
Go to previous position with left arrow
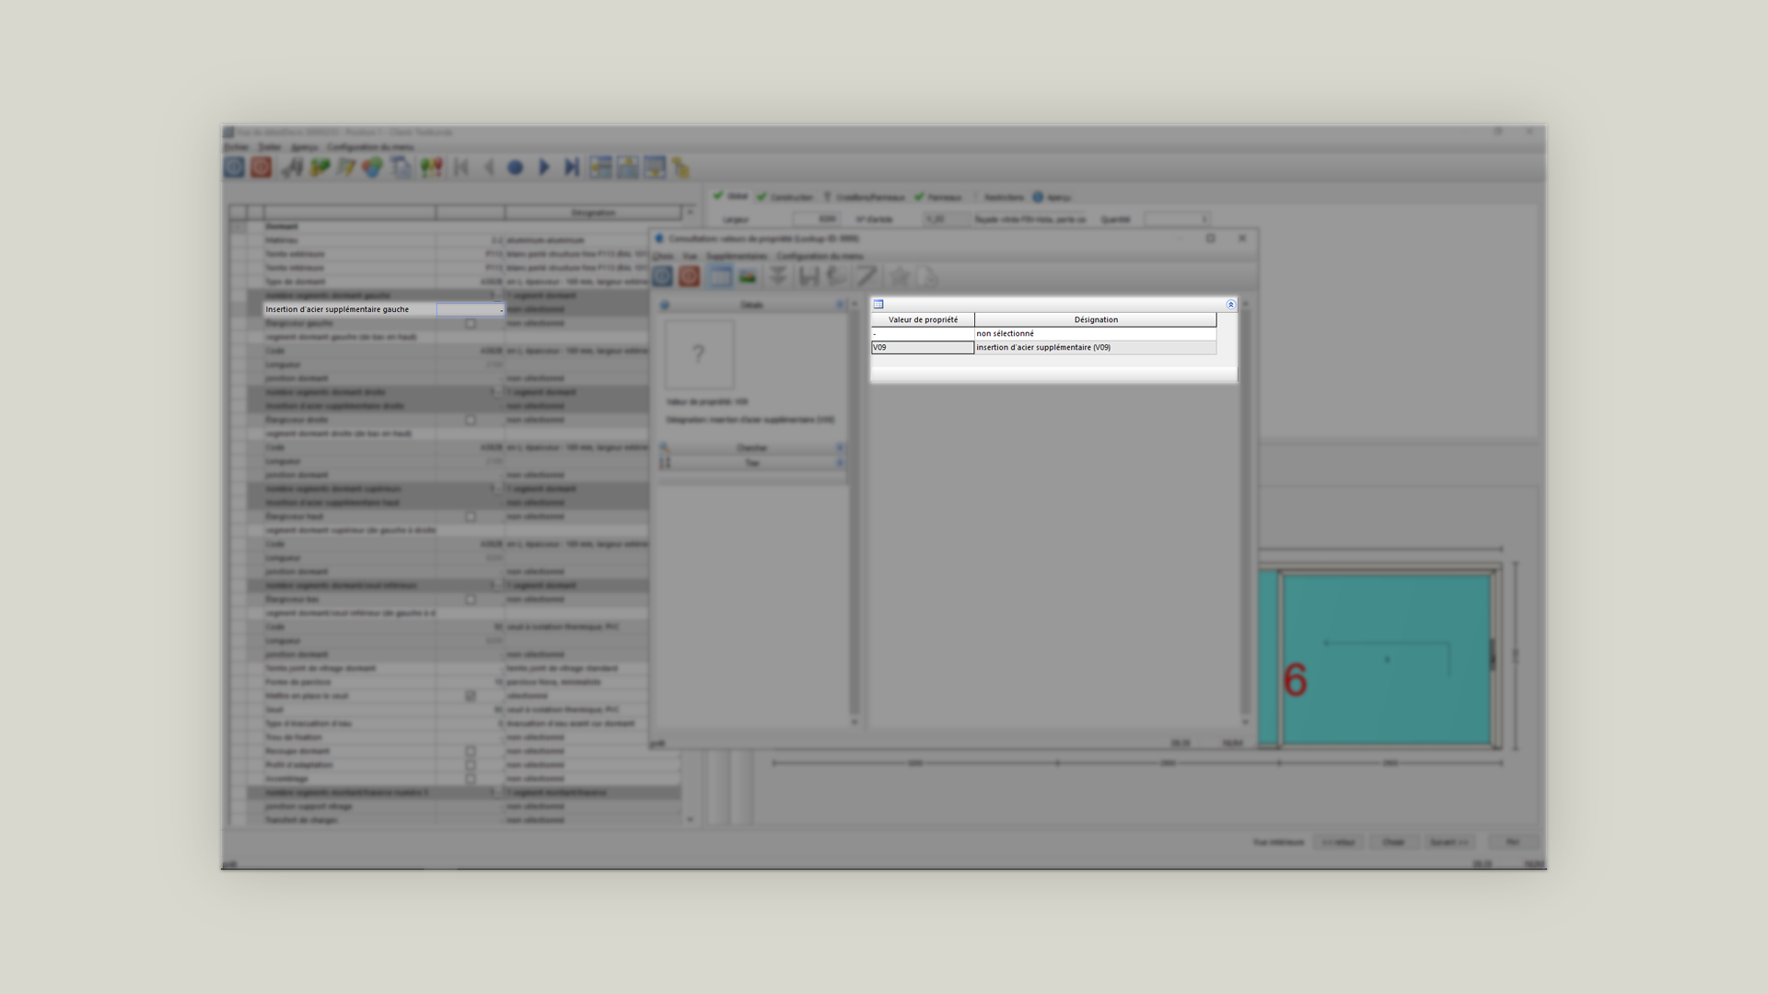pos(489,168)
